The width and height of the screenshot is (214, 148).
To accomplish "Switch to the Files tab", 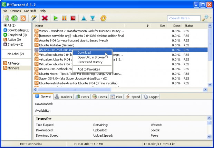I will coord(116,97).
